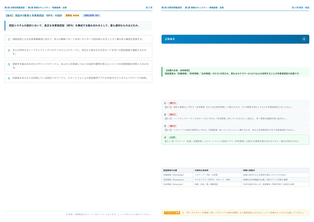The image size is (314, 222).
Task: Click the summary sentence about 知識情報・所持情報・生体情報
Action: click(x=232, y=74)
